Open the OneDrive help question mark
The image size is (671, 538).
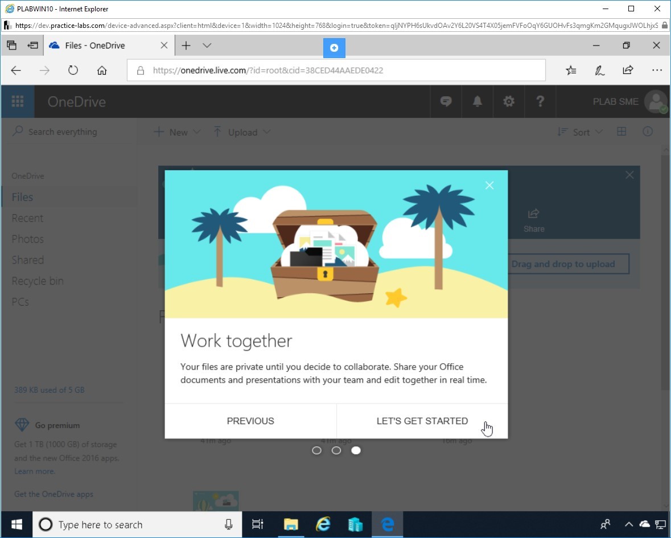tap(540, 101)
